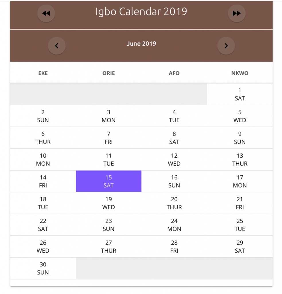Choose date 2 SUN
Image resolution: width=282 pixels, height=294 pixels.
[x=43, y=116]
